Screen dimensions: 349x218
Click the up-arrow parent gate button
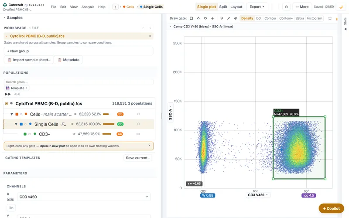tap(115, 7)
